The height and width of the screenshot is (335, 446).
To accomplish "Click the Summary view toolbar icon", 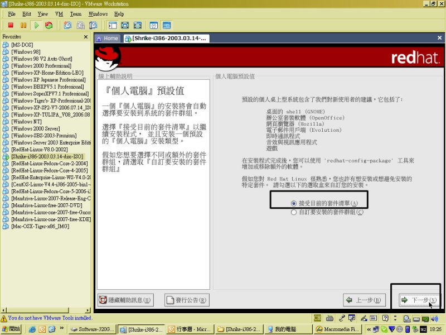I will [x=154, y=25].
